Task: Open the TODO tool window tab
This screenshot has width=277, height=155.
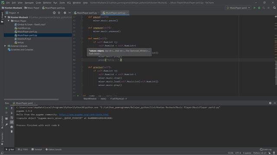Action: tap(23, 149)
